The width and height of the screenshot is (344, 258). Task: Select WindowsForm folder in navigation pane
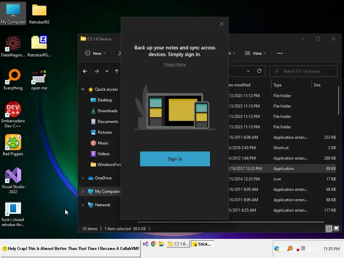[x=105, y=165]
